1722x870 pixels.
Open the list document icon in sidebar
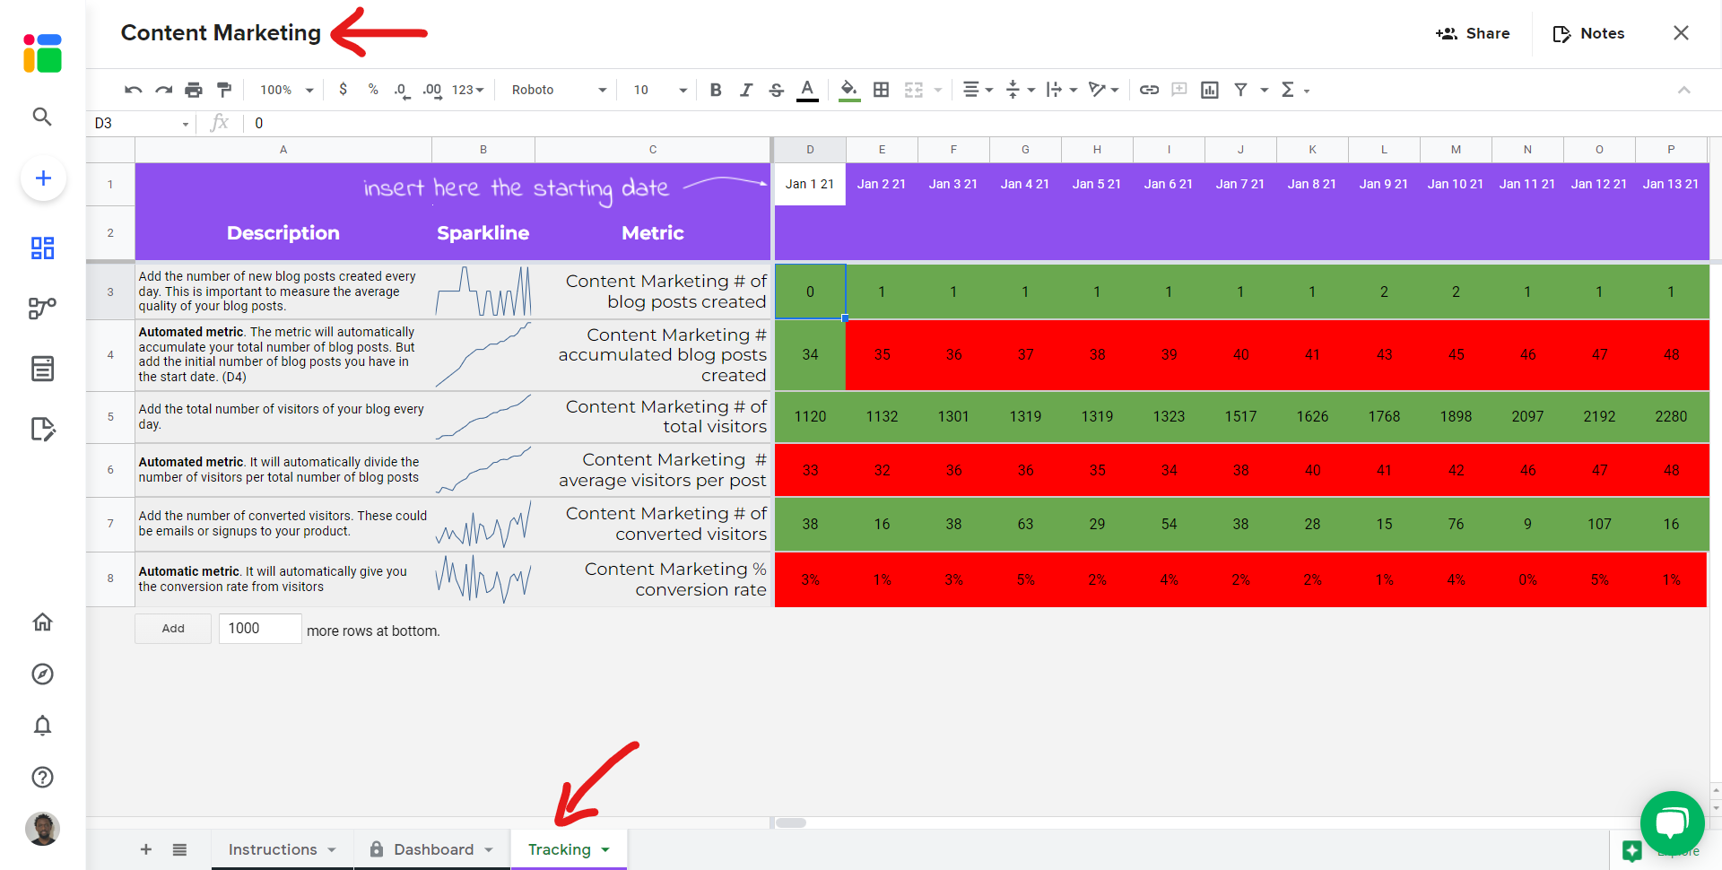pos(42,369)
